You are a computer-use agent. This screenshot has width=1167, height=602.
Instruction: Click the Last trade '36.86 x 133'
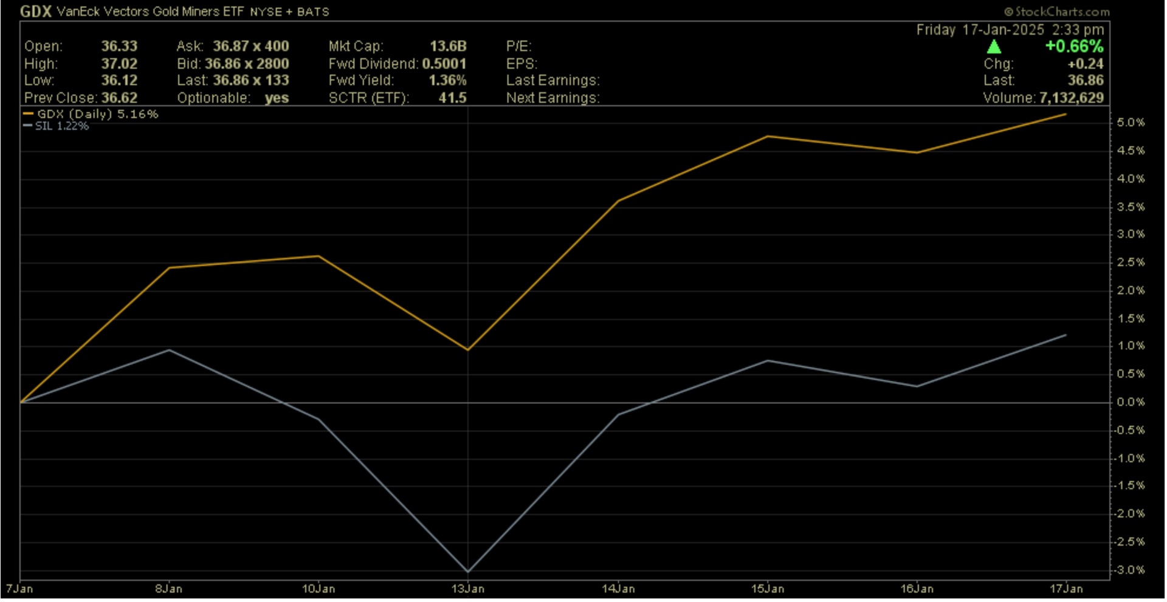251,80
